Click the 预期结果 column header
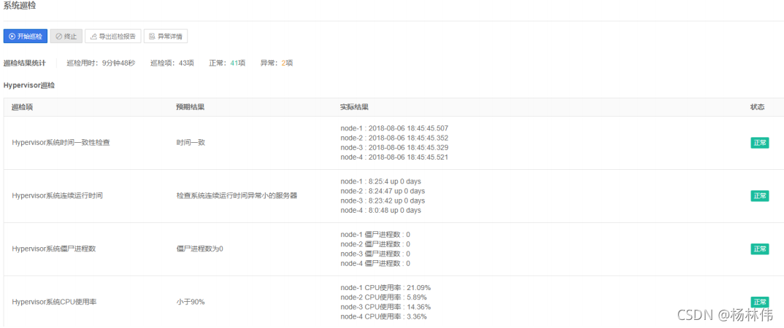This screenshot has width=784, height=328. click(190, 107)
